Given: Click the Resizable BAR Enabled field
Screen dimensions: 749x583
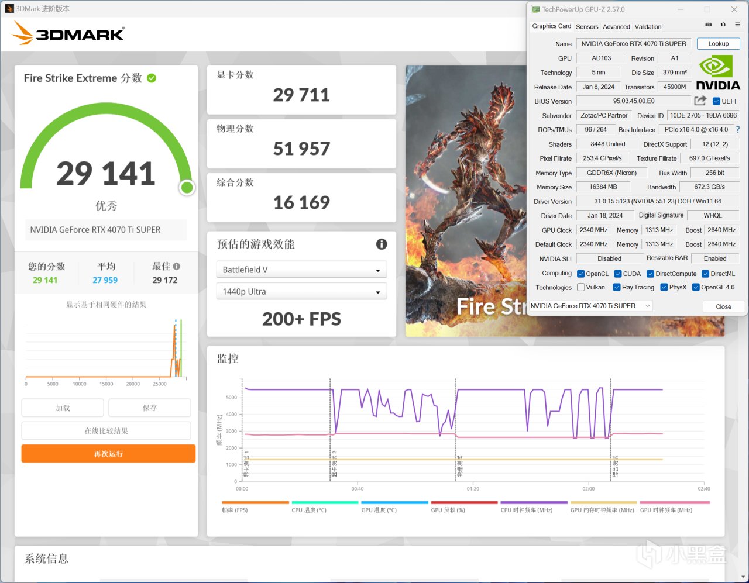Looking at the screenshot, I should [x=715, y=258].
